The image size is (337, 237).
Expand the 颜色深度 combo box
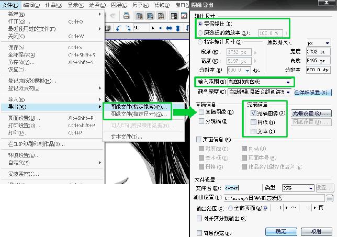pyautogui.click(x=288, y=93)
